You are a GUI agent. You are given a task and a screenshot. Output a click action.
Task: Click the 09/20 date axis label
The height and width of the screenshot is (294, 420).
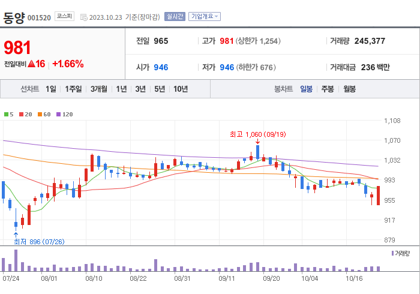coord(271,278)
